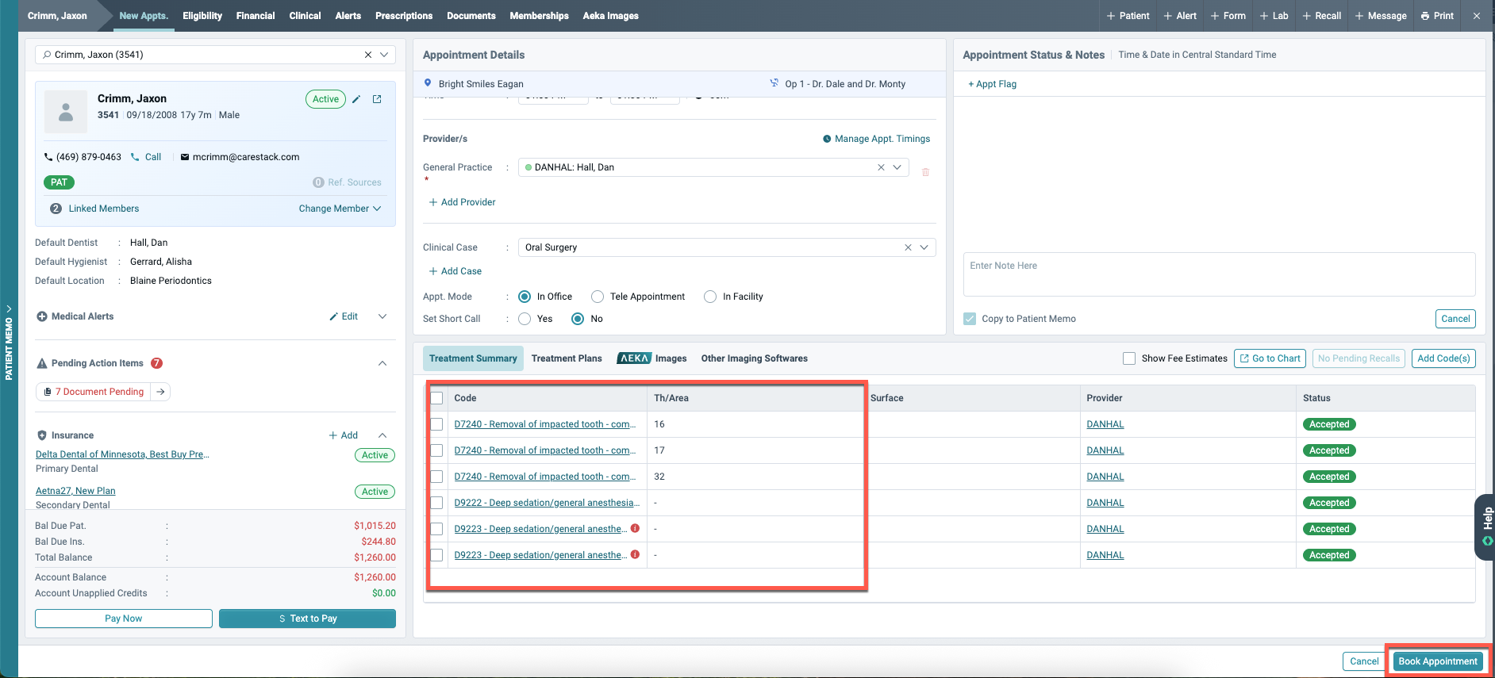This screenshot has width=1495, height=678.
Task: Expand the Patient Memo side panel
Action: [x=9, y=341]
